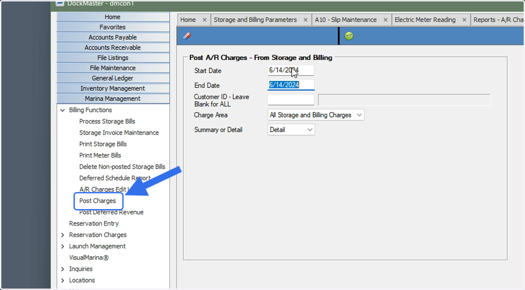The height and width of the screenshot is (290, 525).
Task: Switch to Storage and Billing Parameters tab
Action: click(x=255, y=20)
